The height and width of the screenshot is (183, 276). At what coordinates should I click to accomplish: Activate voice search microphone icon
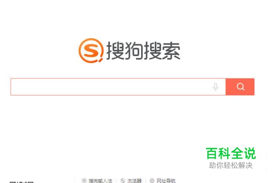click(215, 87)
